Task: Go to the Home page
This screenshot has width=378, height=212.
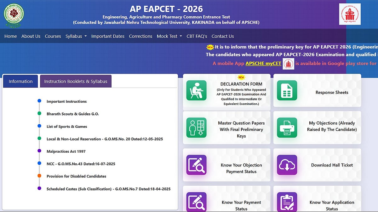Action: pyautogui.click(x=11, y=36)
